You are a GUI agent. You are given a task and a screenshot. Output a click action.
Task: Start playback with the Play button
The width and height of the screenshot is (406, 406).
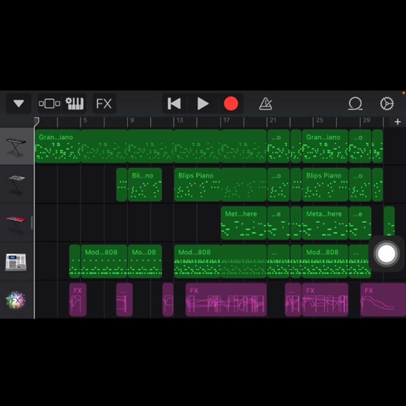click(203, 104)
